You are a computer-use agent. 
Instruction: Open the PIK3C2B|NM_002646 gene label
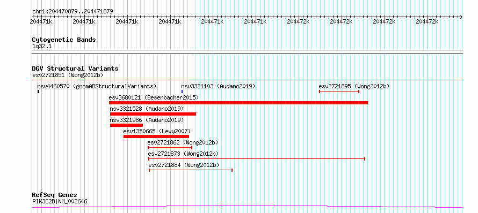click(60, 201)
